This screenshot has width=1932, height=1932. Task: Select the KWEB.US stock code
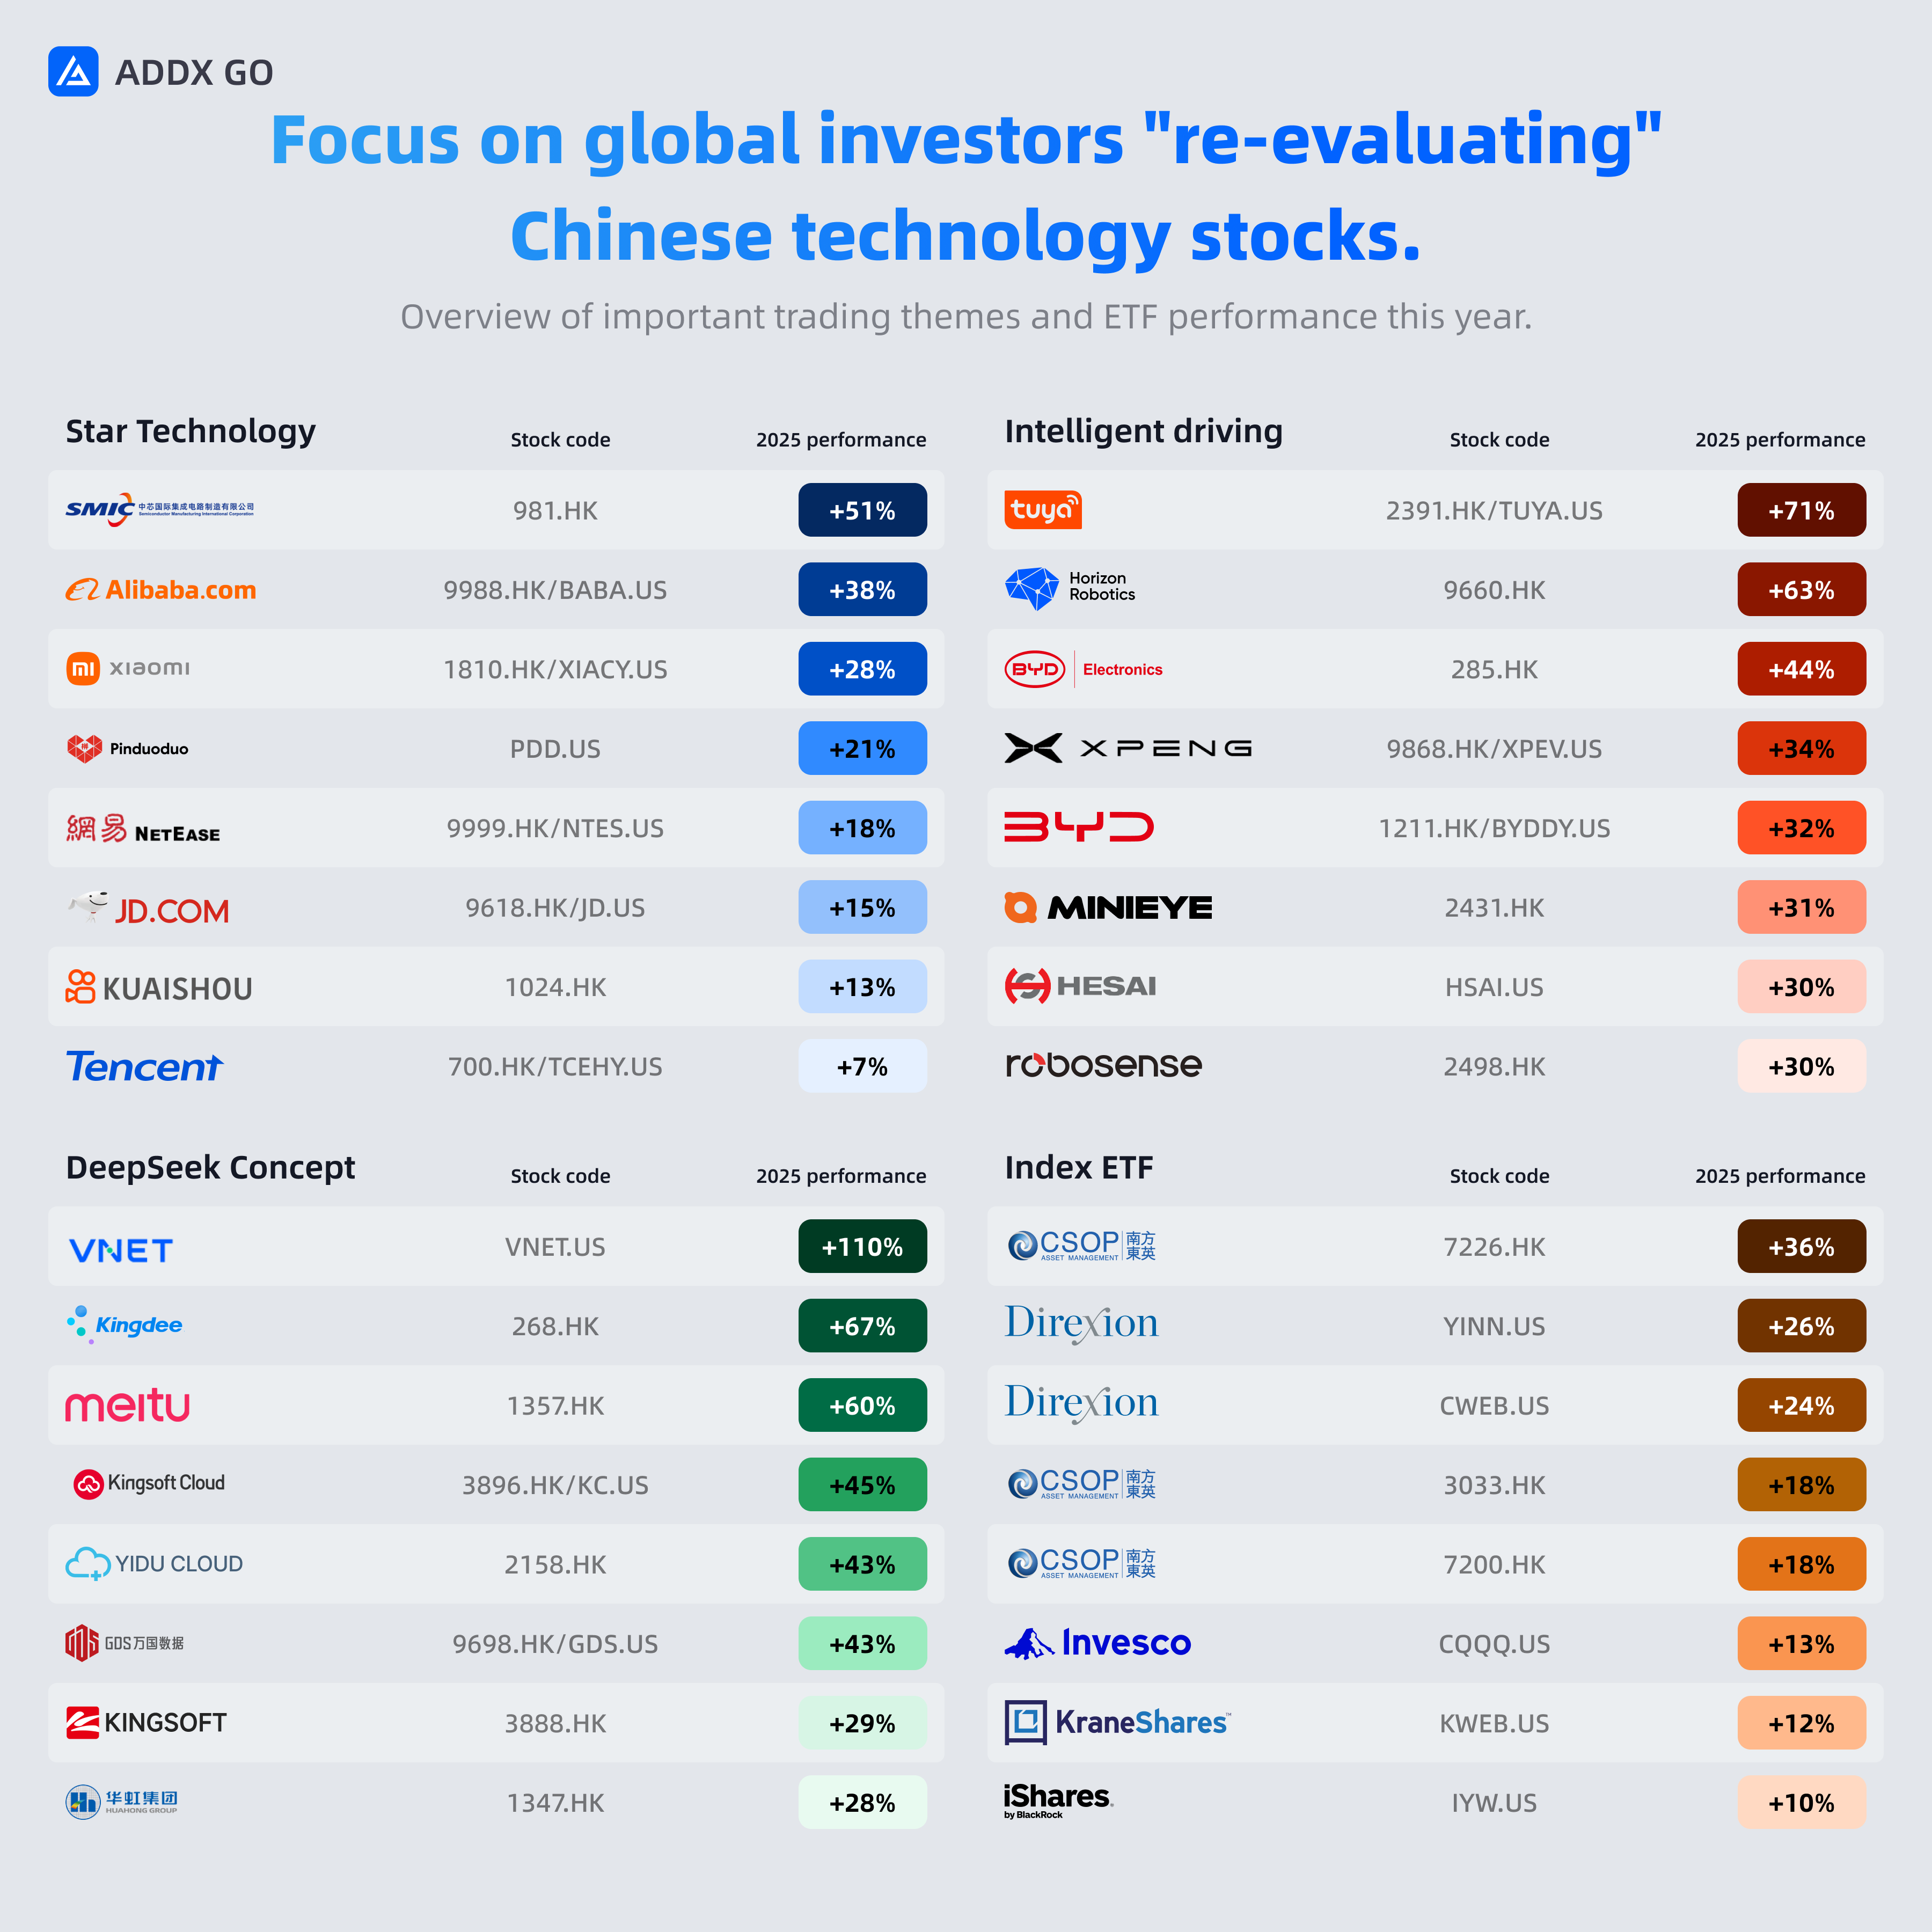point(1494,1723)
